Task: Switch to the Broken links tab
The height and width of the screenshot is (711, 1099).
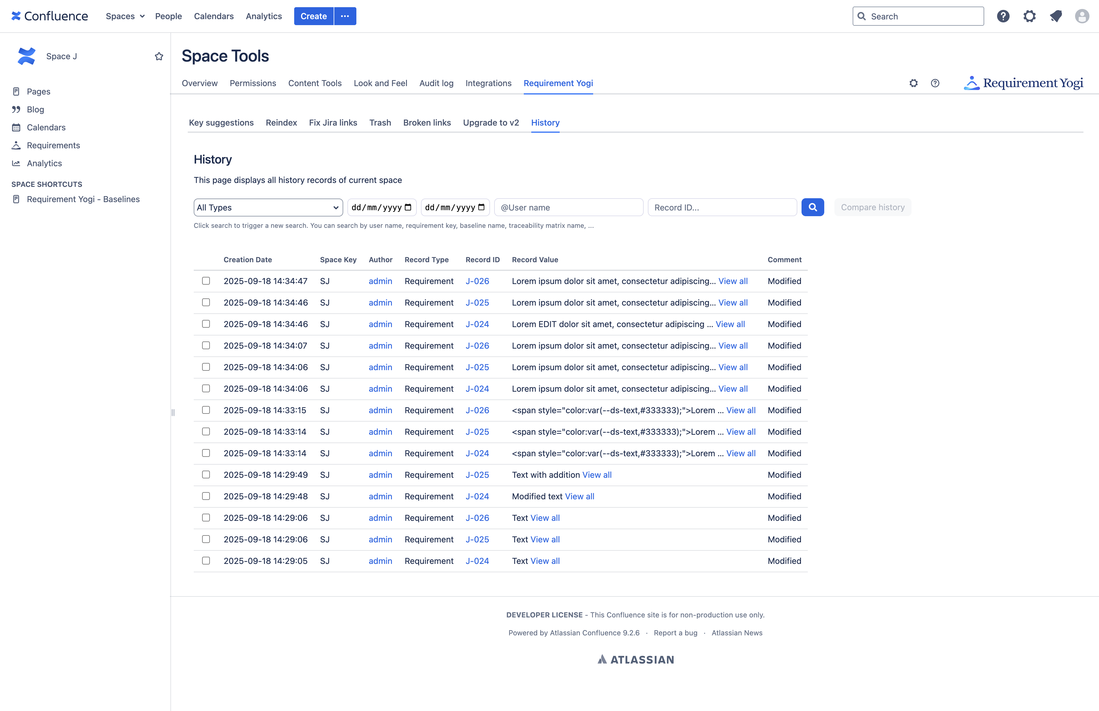Action: tap(427, 123)
